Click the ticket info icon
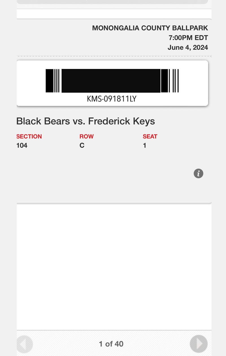 point(198,173)
